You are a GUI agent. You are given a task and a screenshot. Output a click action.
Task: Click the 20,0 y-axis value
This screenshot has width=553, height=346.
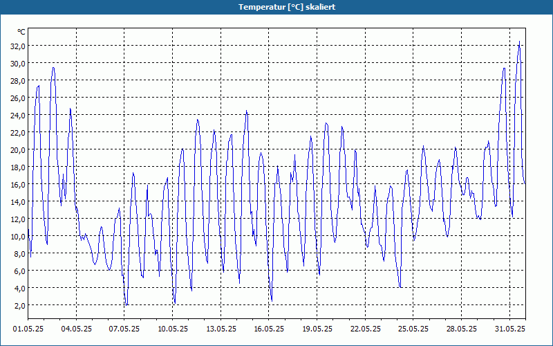click(x=18, y=149)
